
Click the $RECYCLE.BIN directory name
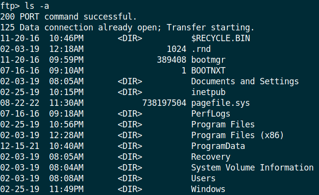tap(221, 38)
